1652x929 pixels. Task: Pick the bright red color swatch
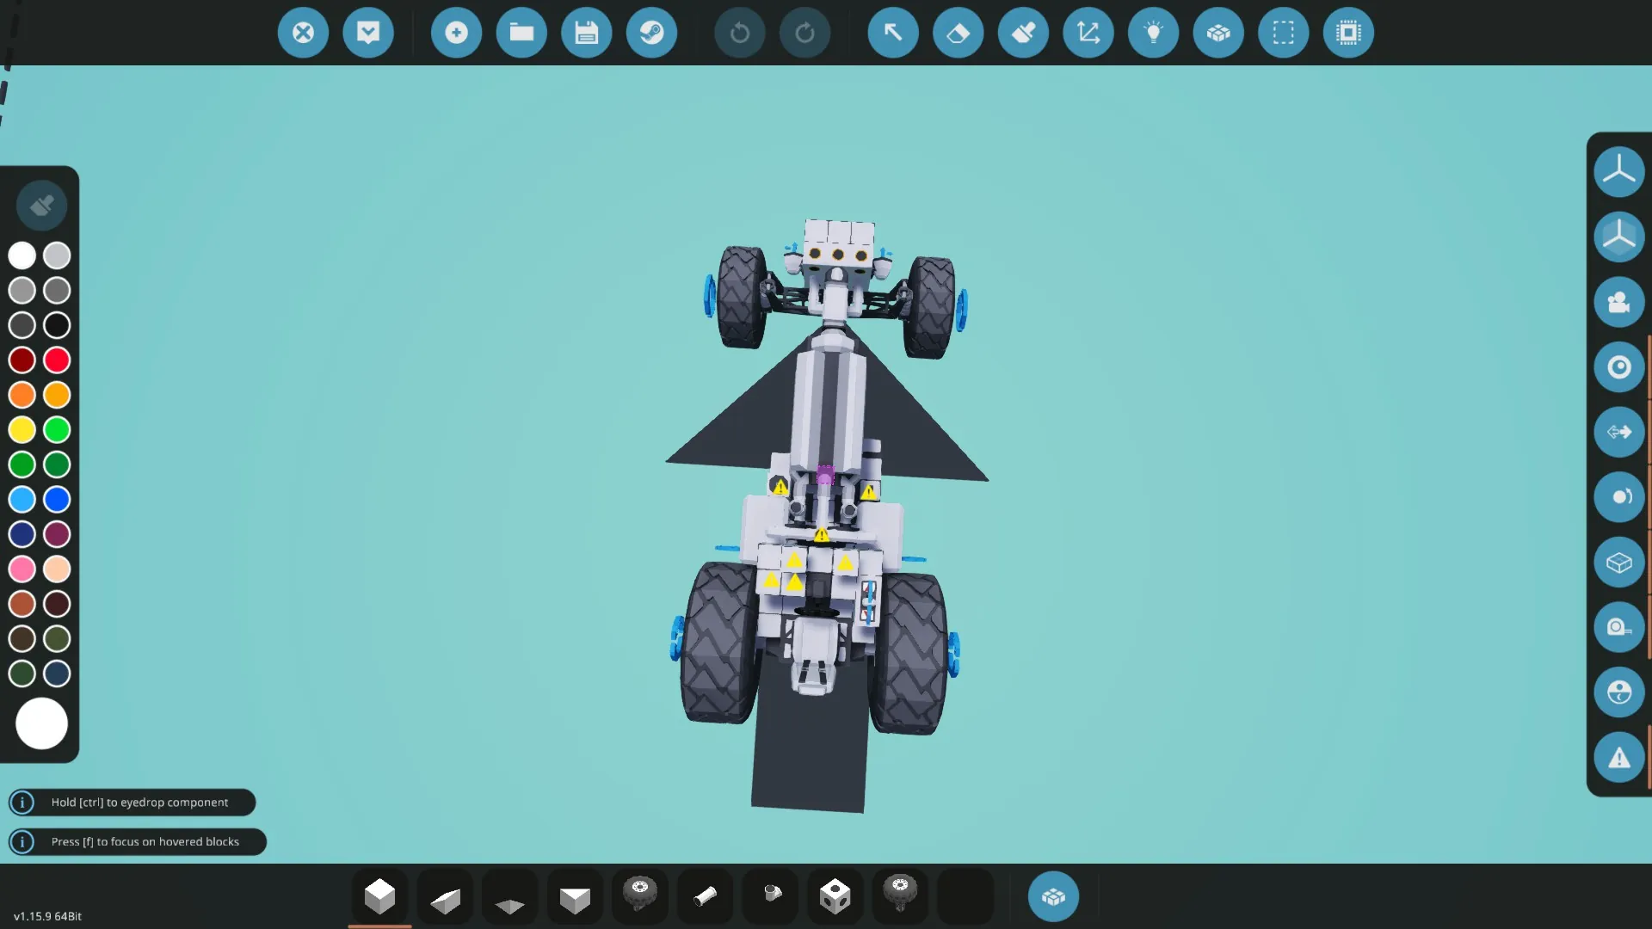pyautogui.click(x=57, y=360)
